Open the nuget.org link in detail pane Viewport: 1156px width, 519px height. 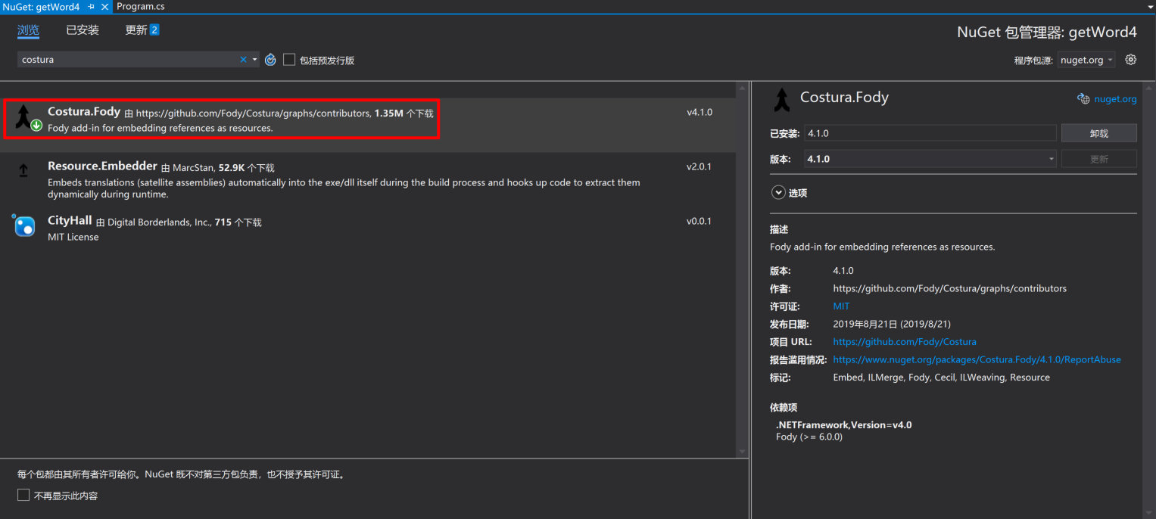tap(1115, 99)
